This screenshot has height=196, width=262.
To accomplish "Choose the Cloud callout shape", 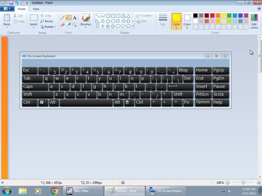I will (128, 26).
